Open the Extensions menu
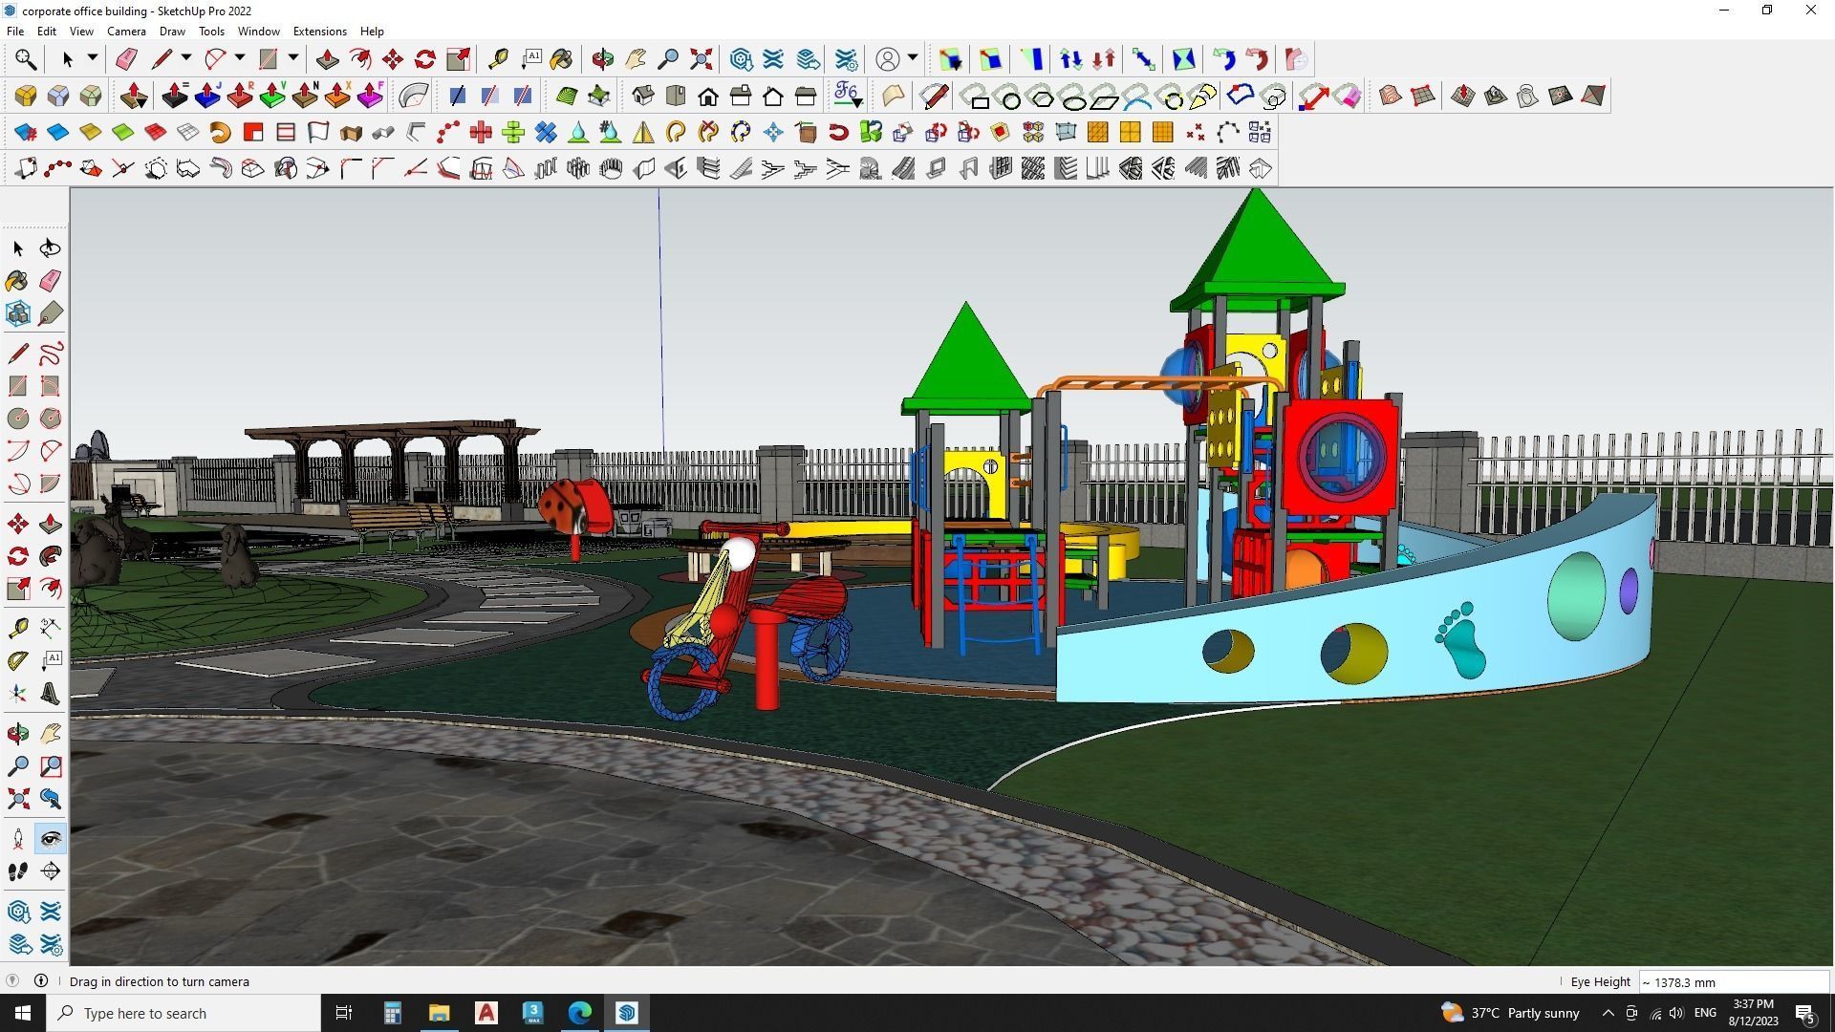 click(319, 32)
